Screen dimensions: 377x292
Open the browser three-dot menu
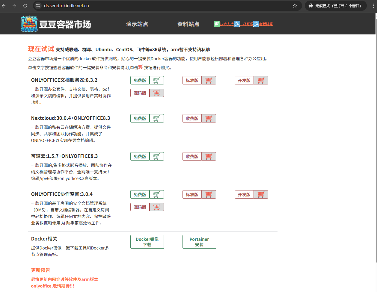(x=373, y=6)
